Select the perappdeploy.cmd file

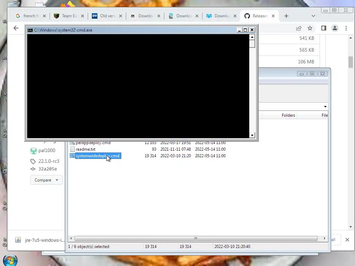pos(93,143)
